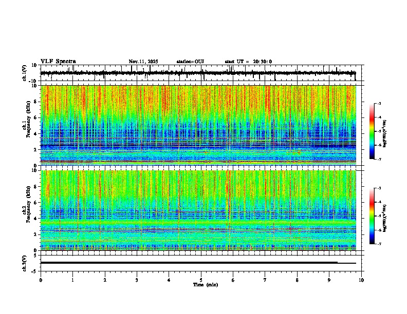Click the ch.2 frequency axis "4" tick label

pyautogui.click(x=36, y=219)
